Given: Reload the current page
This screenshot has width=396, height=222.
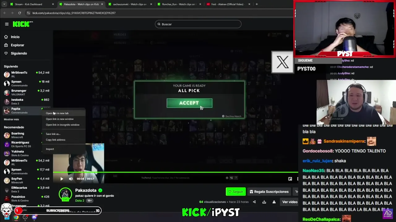Looking at the screenshot, I should (x=19, y=13).
